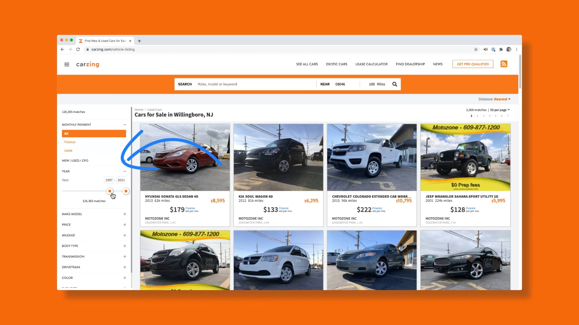579x325 pixels.
Task: Select the Finance payment filter
Action: pos(70,142)
